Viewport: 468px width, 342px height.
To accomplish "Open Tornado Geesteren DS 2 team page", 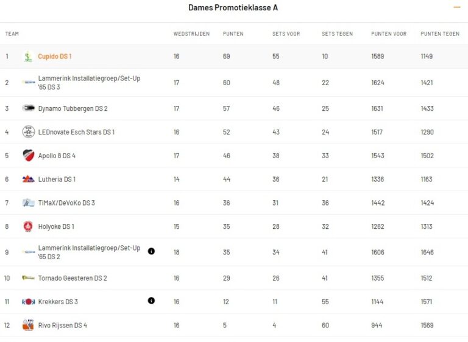I will [x=73, y=278].
